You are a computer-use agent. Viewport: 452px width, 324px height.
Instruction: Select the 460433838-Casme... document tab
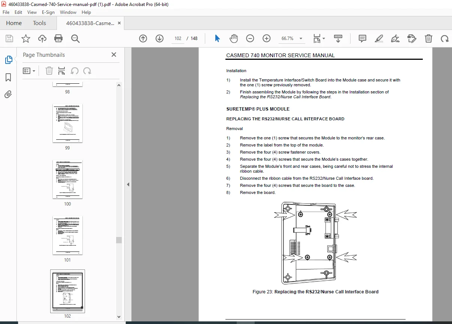pyautogui.click(x=90, y=23)
